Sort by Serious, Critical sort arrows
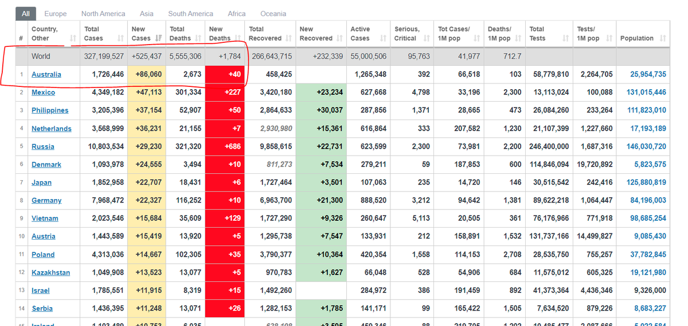The height and width of the screenshot is (326, 688). (426, 38)
